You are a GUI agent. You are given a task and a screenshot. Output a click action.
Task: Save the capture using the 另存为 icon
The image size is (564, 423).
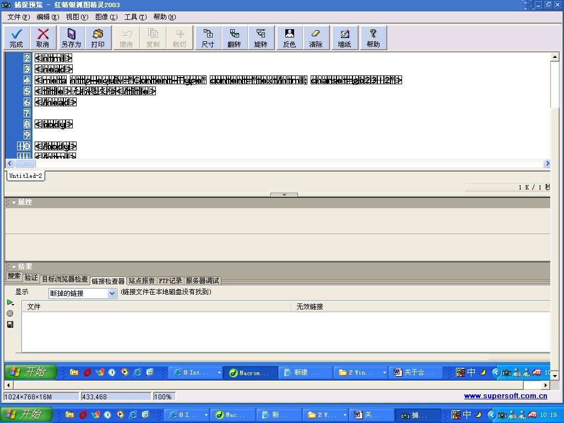tap(71, 37)
